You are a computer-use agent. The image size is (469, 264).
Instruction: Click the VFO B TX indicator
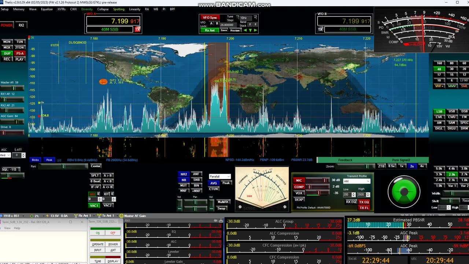320,29
